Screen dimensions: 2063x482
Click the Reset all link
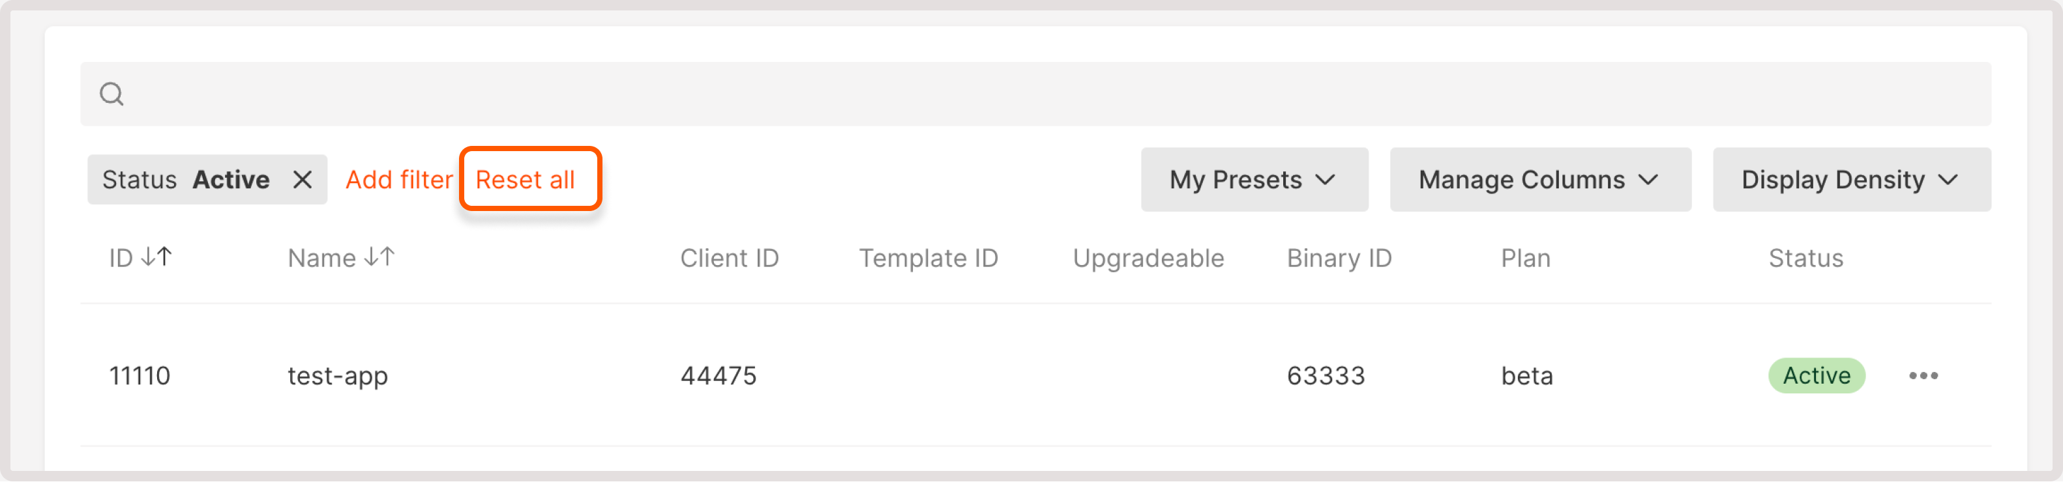[x=529, y=179]
